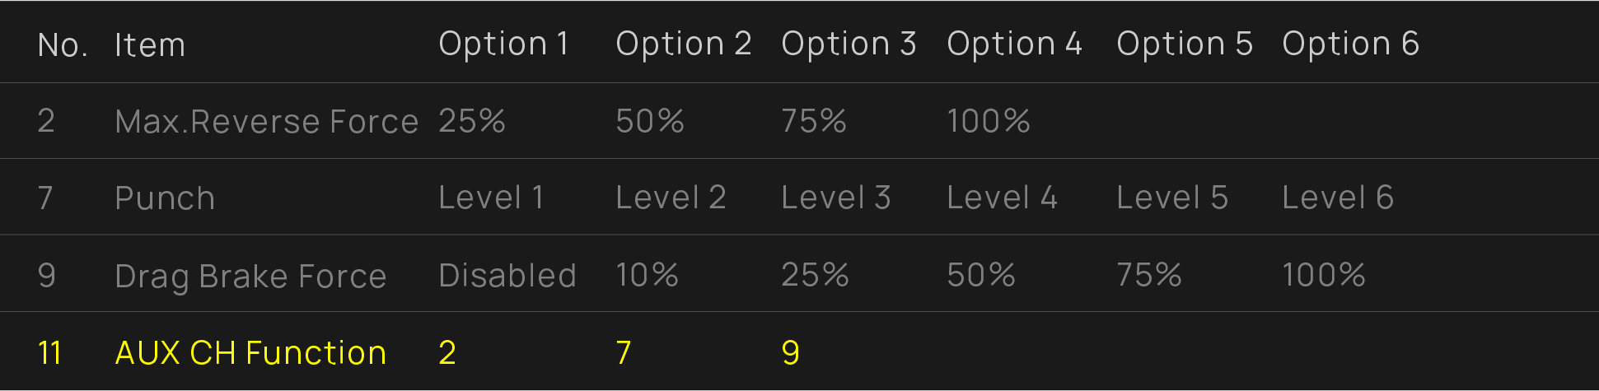Click the Max.Reverse Force 25% option
1599x391 pixels.
coord(471,121)
